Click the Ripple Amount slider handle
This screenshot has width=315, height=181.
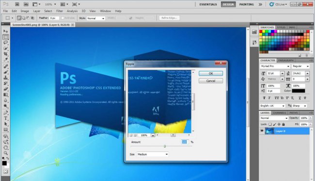165,146
